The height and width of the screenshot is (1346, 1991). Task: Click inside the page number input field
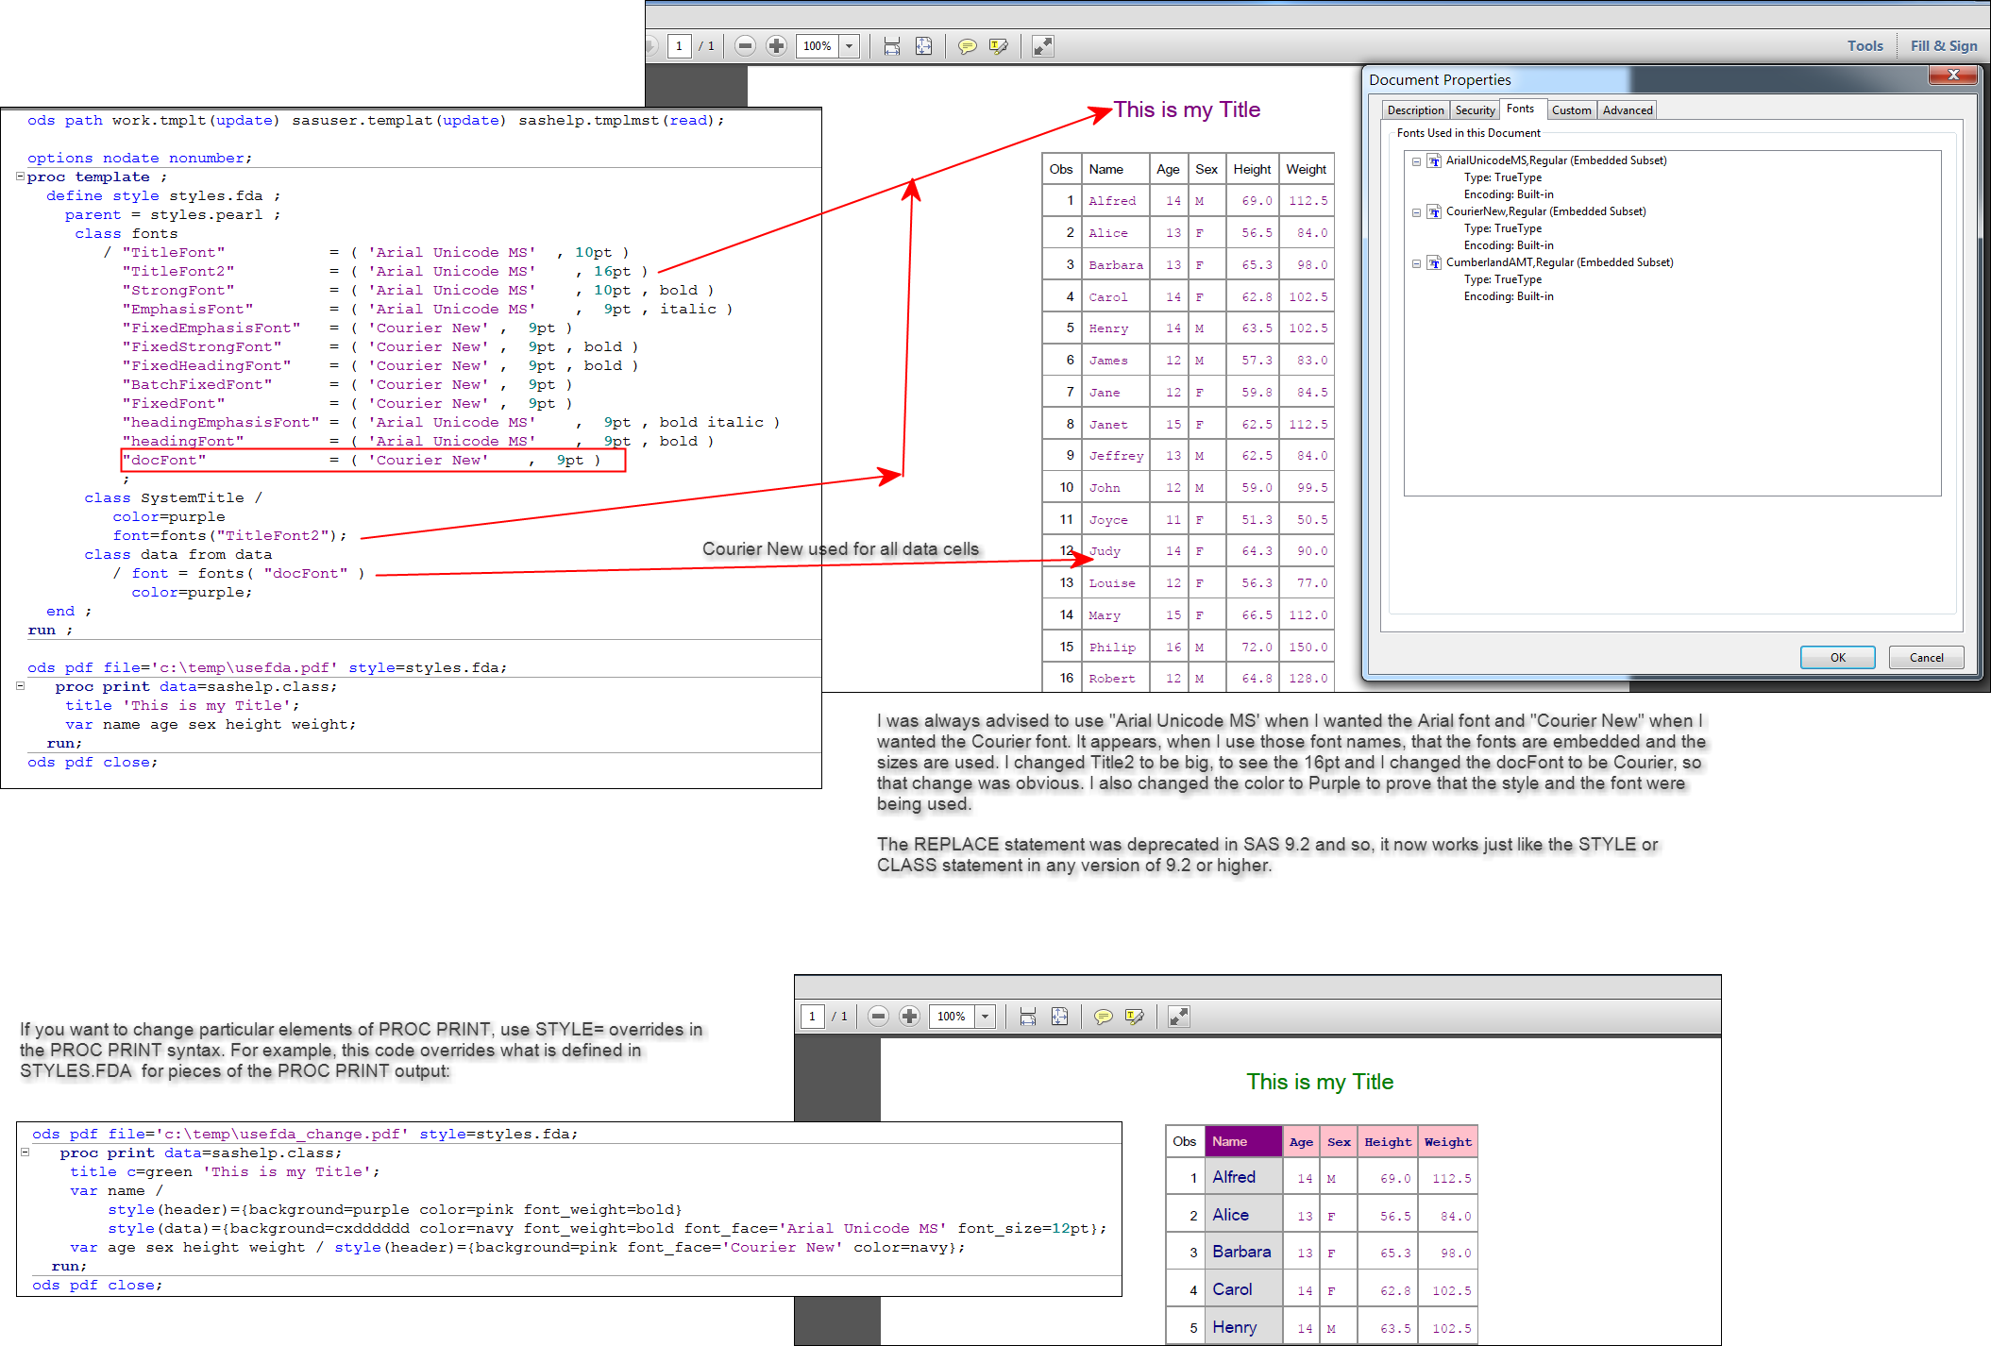tap(679, 45)
